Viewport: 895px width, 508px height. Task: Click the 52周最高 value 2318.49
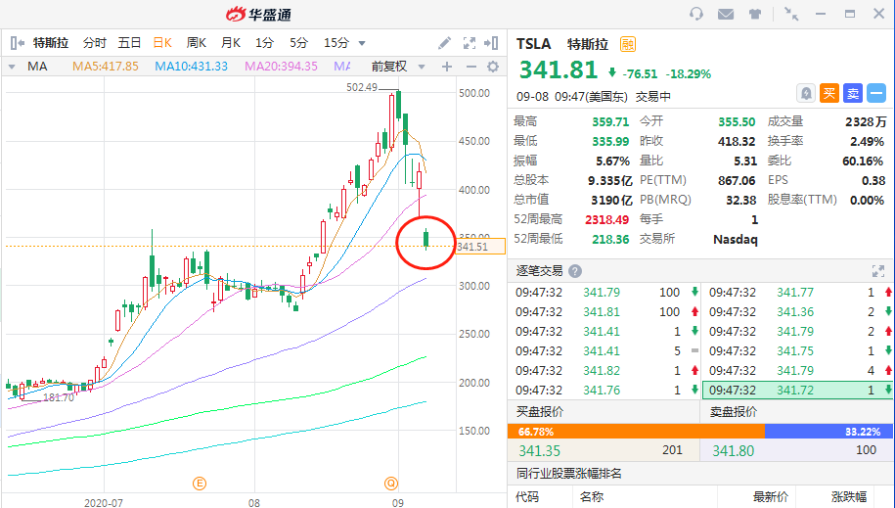(x=606, y=219)
